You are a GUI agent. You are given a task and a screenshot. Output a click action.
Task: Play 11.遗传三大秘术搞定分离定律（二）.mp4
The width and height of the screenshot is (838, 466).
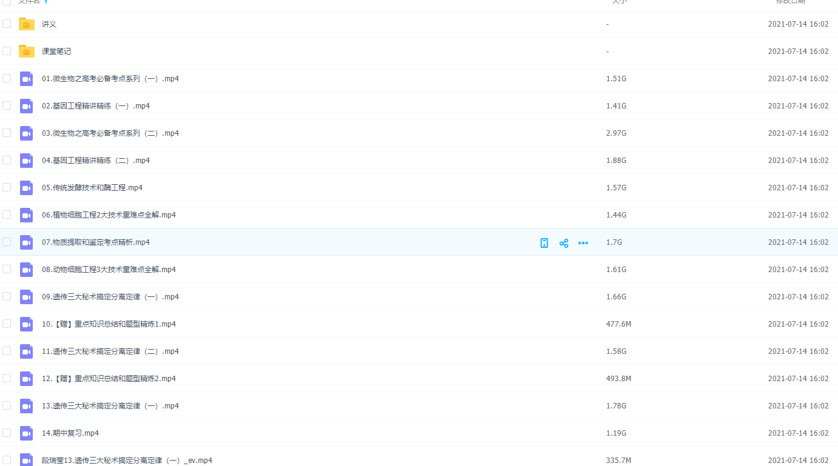point(110,351)
